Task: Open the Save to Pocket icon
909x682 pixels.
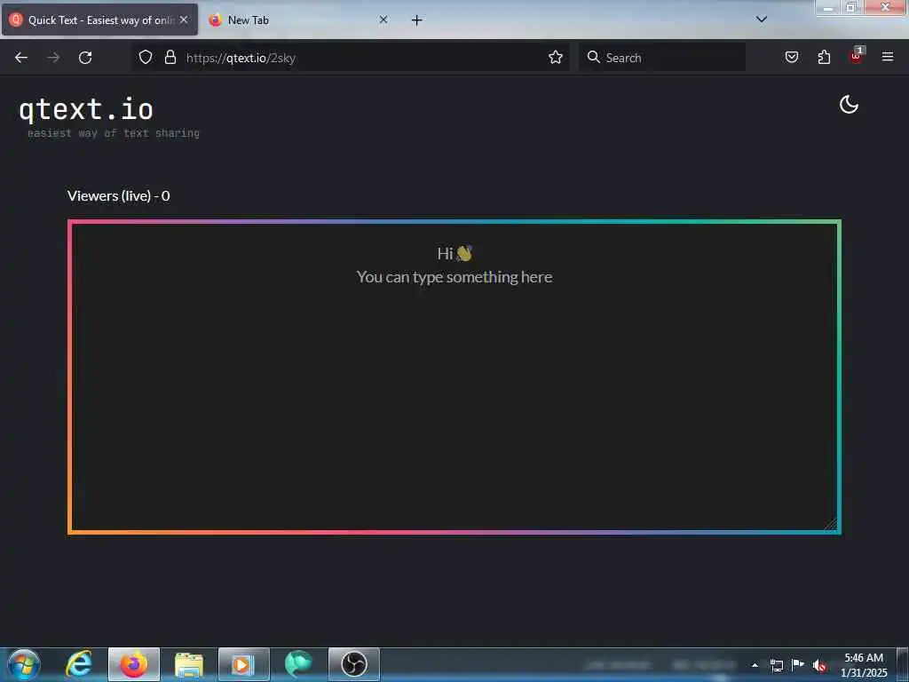Action: pyautogui.click(x=792, y=57)
